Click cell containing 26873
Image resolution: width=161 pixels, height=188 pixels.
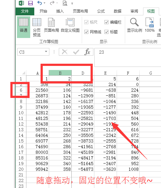(x=37, y=96)
